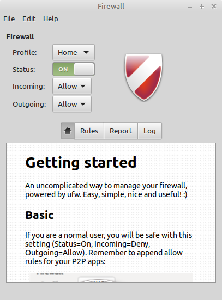Viewport: 222px width, 300px height.
Task: Click the home icon tab
Action: click(x=68, y=131)
